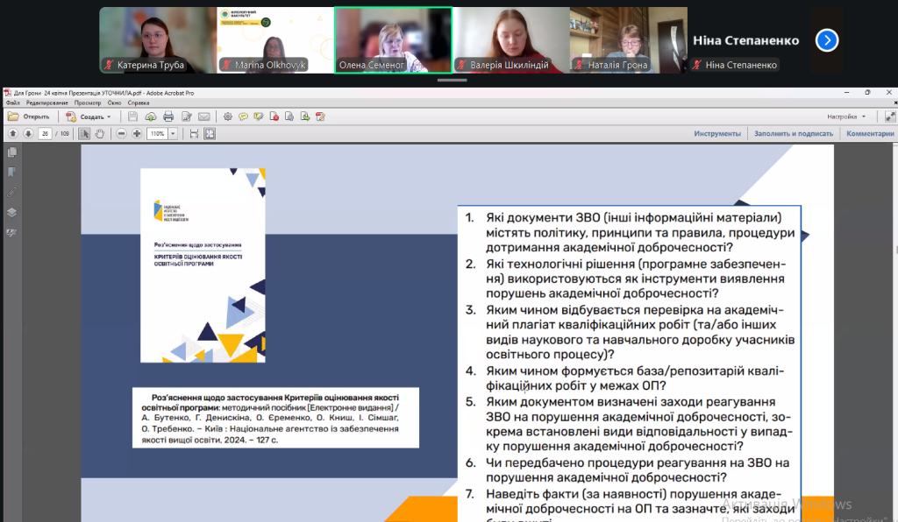Expand the zoom percentage dropdown
Viewport: 898px width, 522px height.
pos(173,134)
